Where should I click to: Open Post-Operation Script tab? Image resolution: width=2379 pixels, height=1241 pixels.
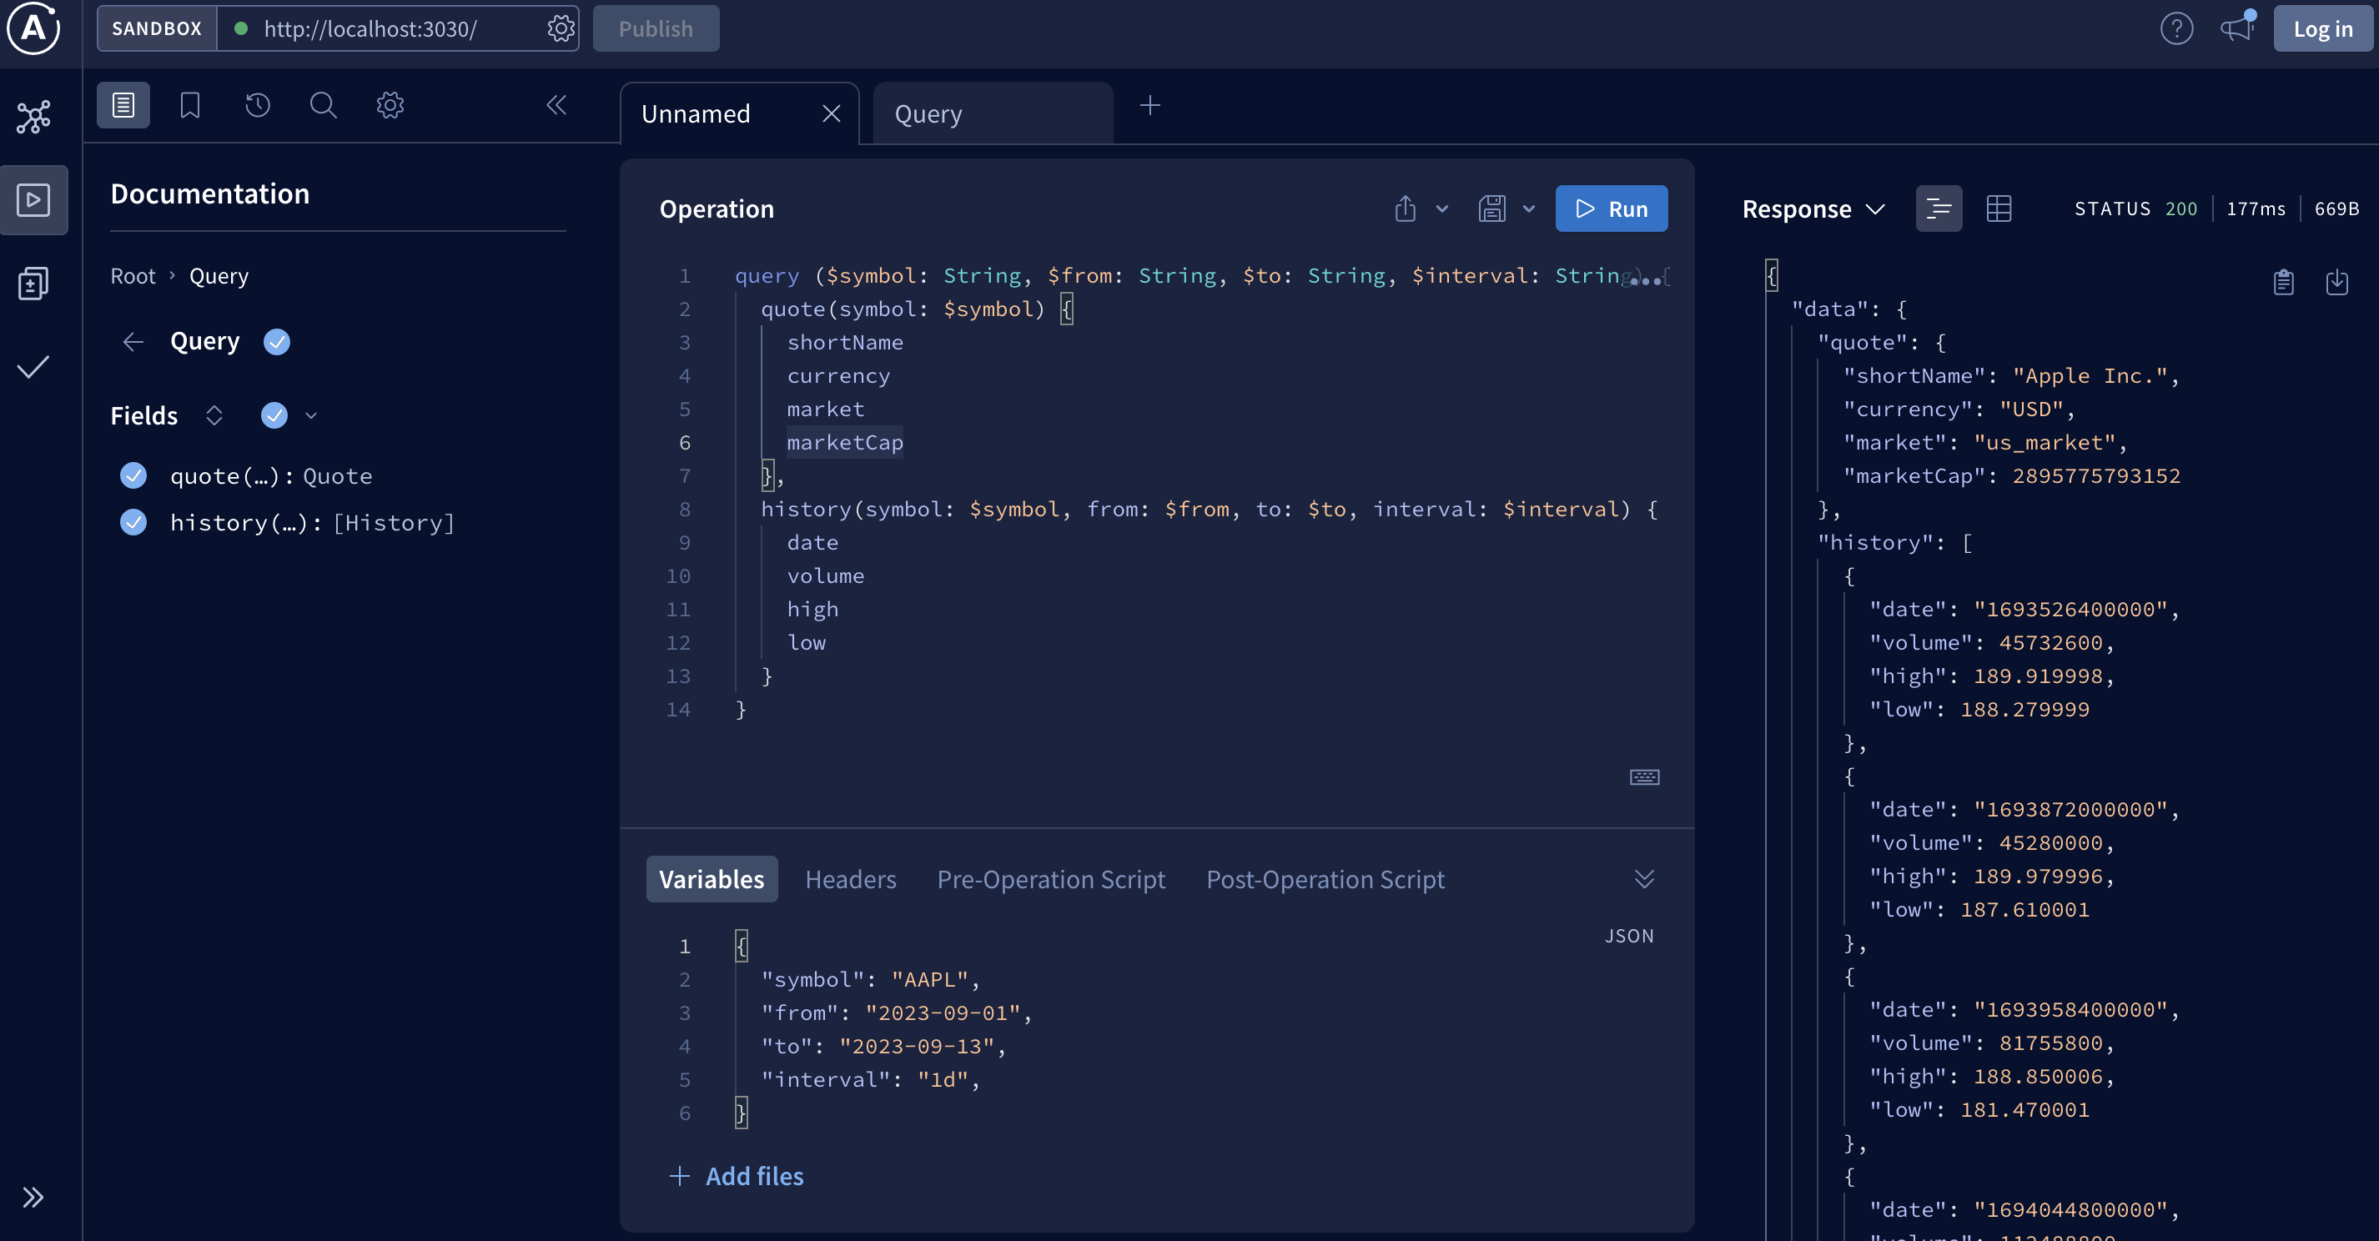(1325, 879)
